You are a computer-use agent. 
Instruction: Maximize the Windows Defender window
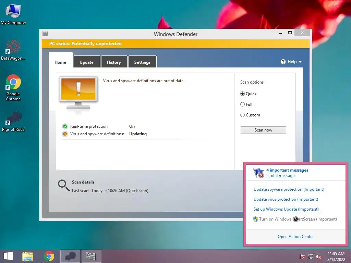[x=290, y=33]
